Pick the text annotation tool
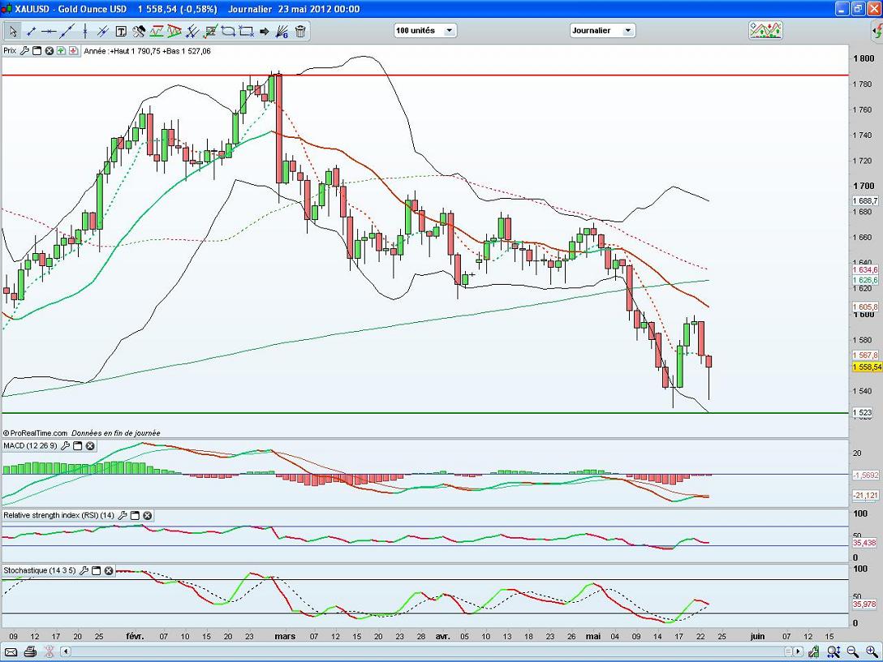This screenshot has height=662, width=883. click(121, 32)
